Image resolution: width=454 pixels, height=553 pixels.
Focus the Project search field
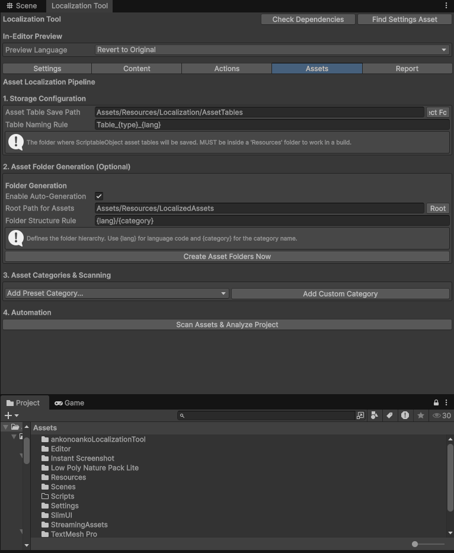pos(266,415)
